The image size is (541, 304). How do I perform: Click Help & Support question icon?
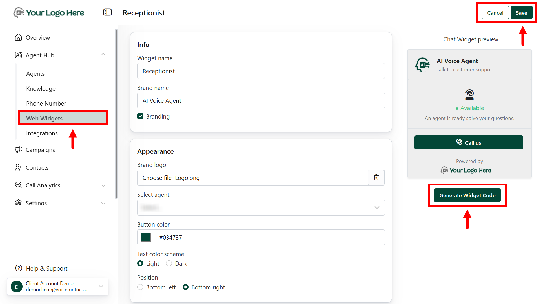coord(19,268)
